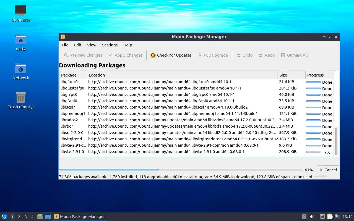This screenshot has height=221, width=354.
Task: Open the Trash (Empty) desktop icon
Action: pyautogui.click(x=21, y=101)
